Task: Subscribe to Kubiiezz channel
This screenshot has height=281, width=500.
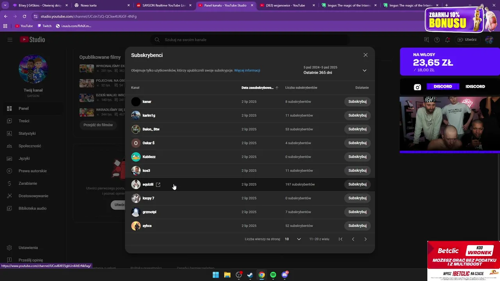Action: tap(357, 157)
